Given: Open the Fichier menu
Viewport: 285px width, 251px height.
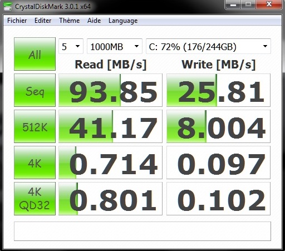Looking at the screenshot, I should click(17, 21).
